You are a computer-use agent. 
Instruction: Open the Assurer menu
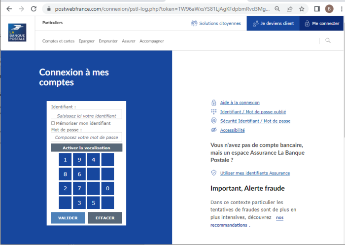pyautogui.click(x=129, y=41)
